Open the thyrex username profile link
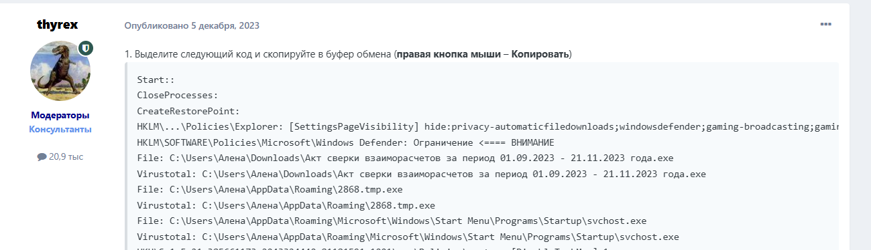This screenshot has width=871, height=250. pyautogui.click(x=58, y=25)
